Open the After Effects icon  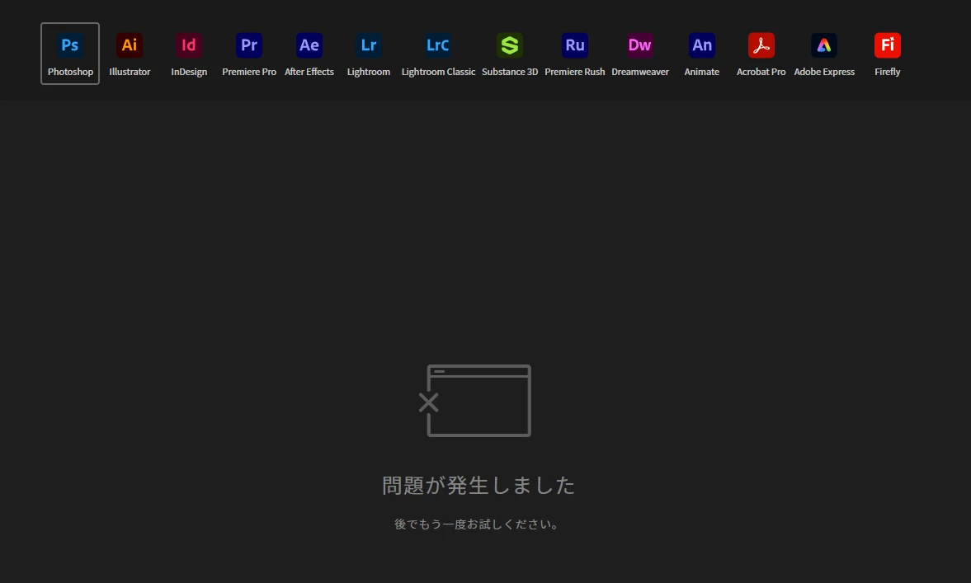309,45
